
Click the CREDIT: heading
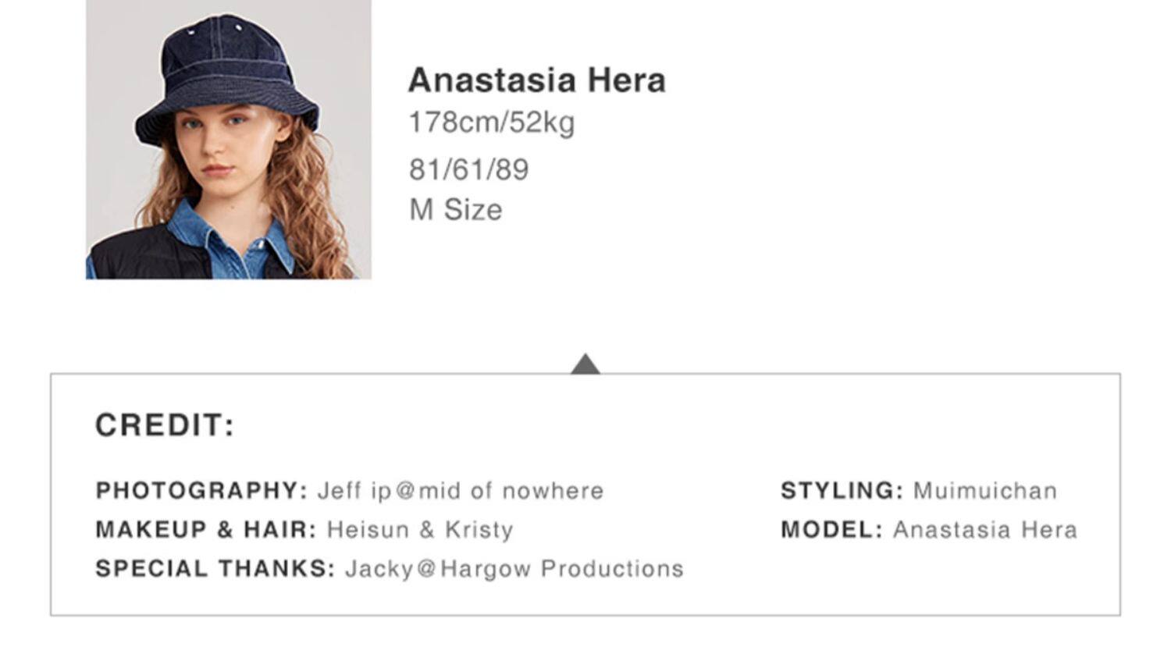[x=165, y=425]
